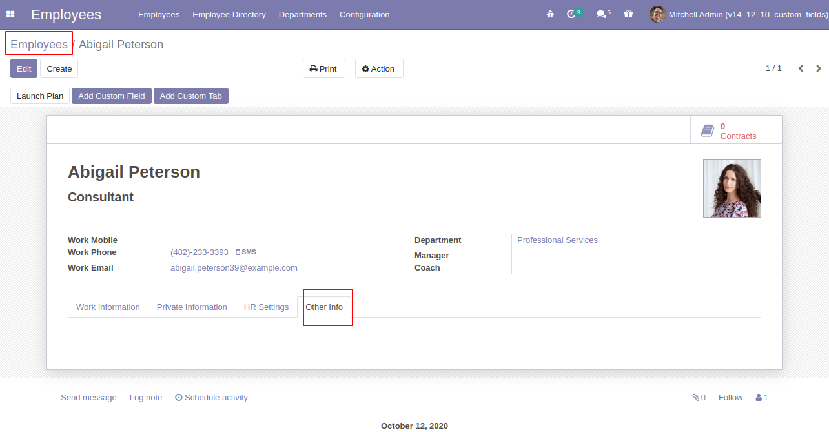Screen dimensions: 829x432
Task: Open the Employees top menu
Action: 159,14
